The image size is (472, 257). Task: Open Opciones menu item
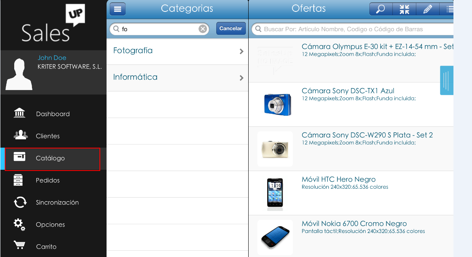pyautogui.click(x=53, y=225)
